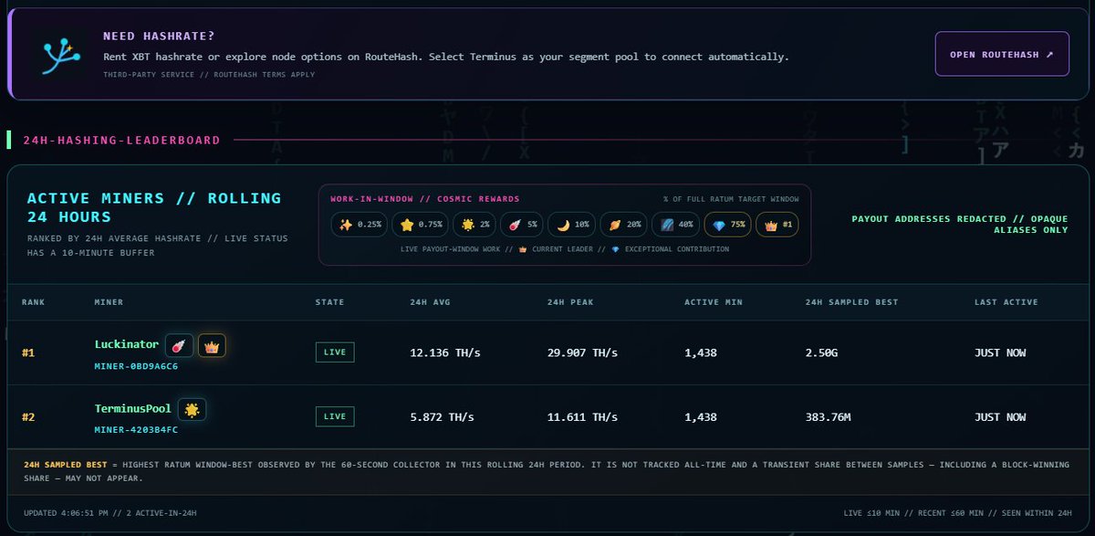Select the alias MINER-4203B4FC
Screen dimensions: 1095x536
tap(136, 430)
